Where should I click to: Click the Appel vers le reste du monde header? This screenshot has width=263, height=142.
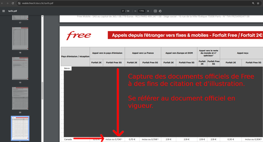pos(209,53)
